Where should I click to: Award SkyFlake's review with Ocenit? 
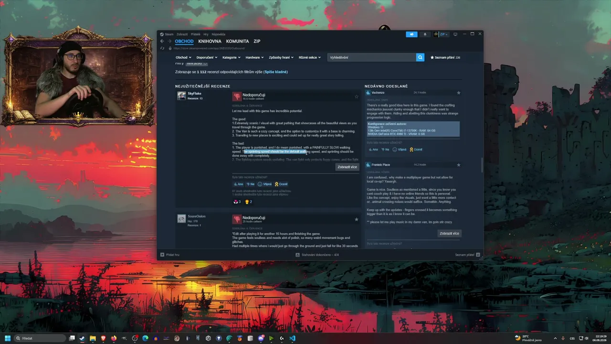click(x=281, y=184)
